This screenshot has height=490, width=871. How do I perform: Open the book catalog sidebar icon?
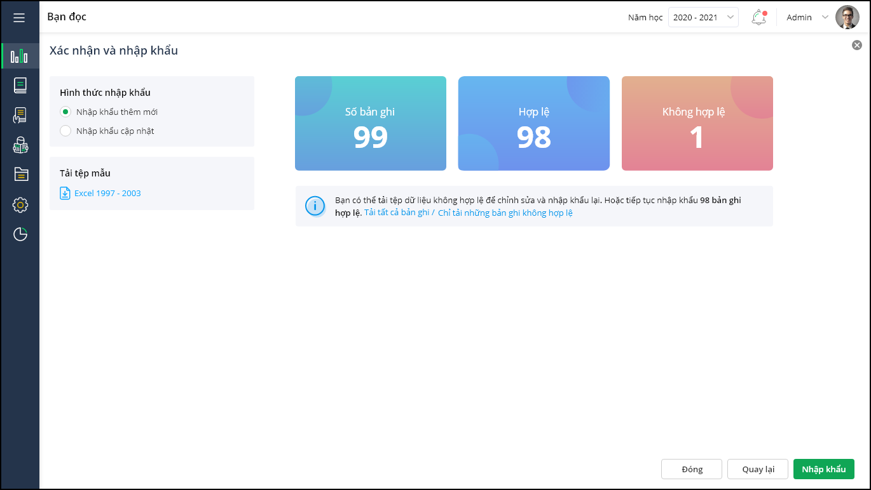20,86
